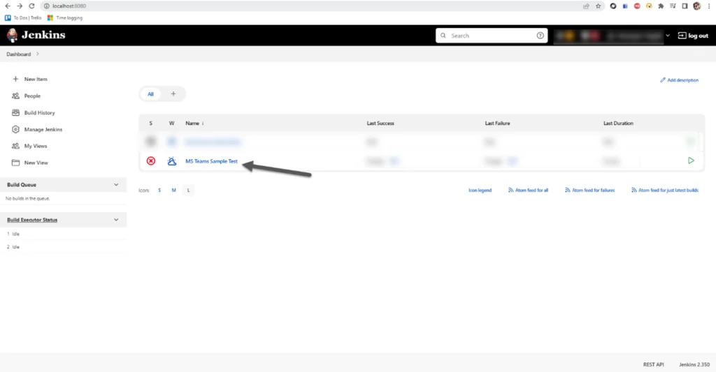
Task: Expand the breadcrumb chevron after Dashboard
Action: click(38, 54)
